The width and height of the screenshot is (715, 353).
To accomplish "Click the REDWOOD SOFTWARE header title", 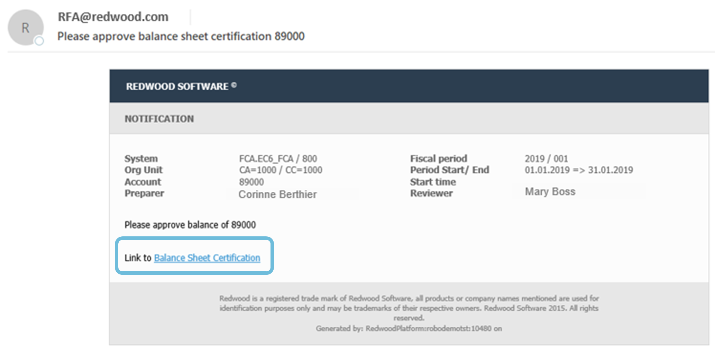I will click(x=177, y=87).
